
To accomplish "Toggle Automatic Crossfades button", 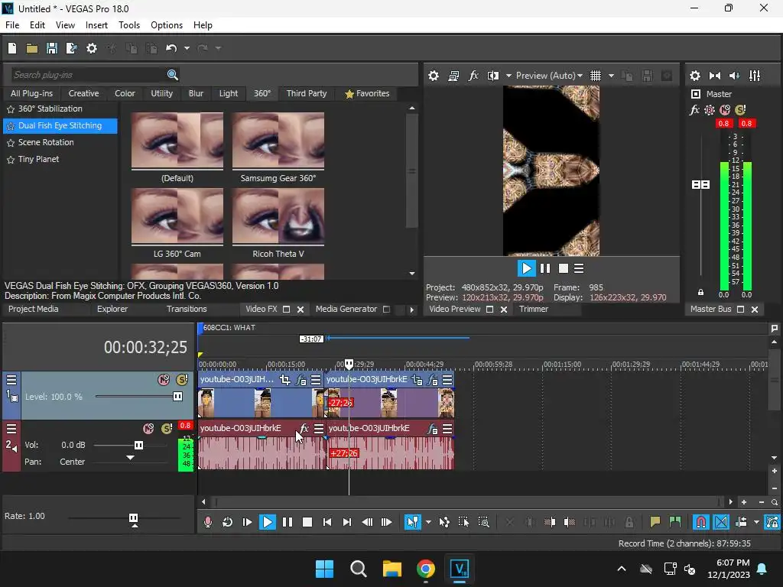I will point(721,522).
